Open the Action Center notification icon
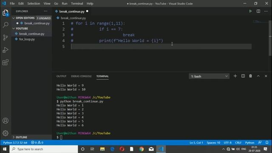Image resolution: width=272 pixels, height=153 pixels. [x=265, y=149]
